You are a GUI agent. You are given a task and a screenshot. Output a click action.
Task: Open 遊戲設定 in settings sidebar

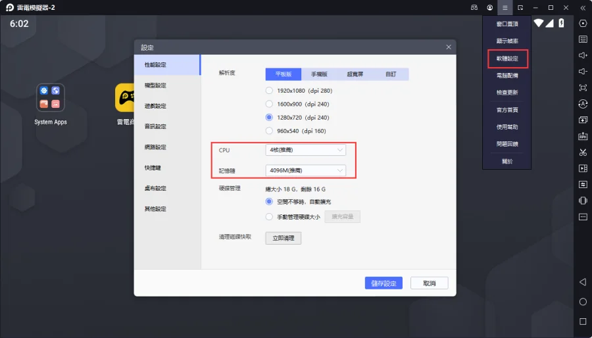167,106
